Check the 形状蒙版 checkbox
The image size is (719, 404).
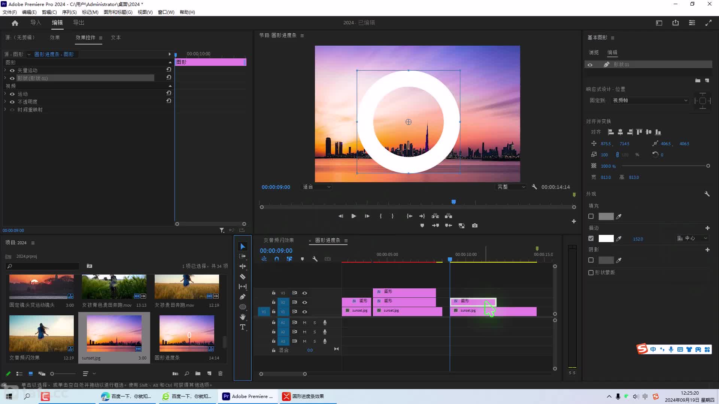(591, 273)
